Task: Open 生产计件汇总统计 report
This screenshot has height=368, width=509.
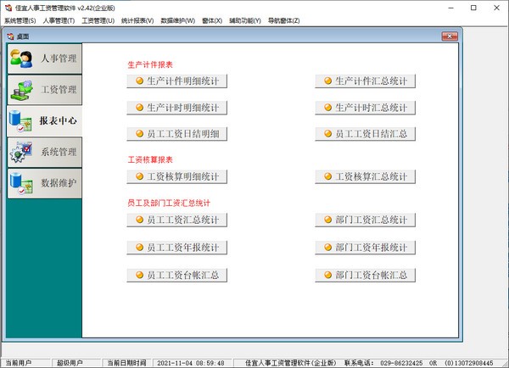Action: 365,82
